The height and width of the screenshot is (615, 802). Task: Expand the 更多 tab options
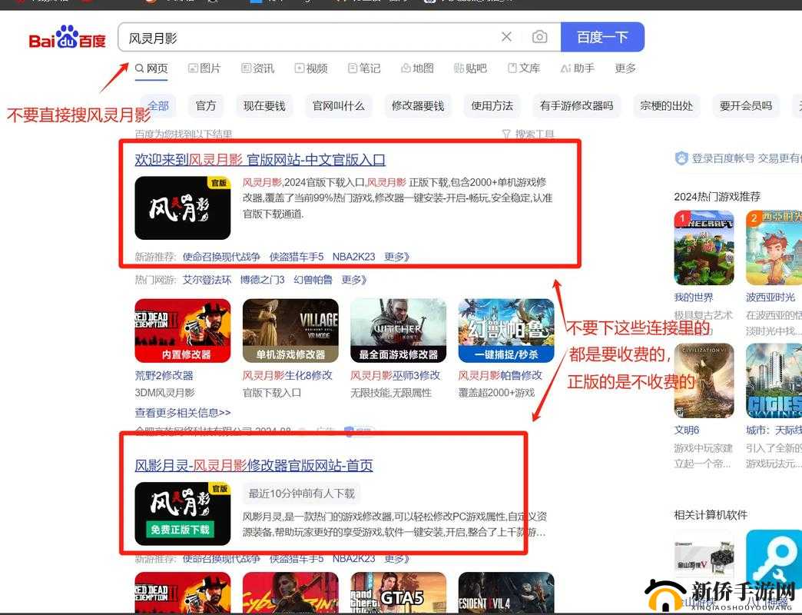click(625, 68)
